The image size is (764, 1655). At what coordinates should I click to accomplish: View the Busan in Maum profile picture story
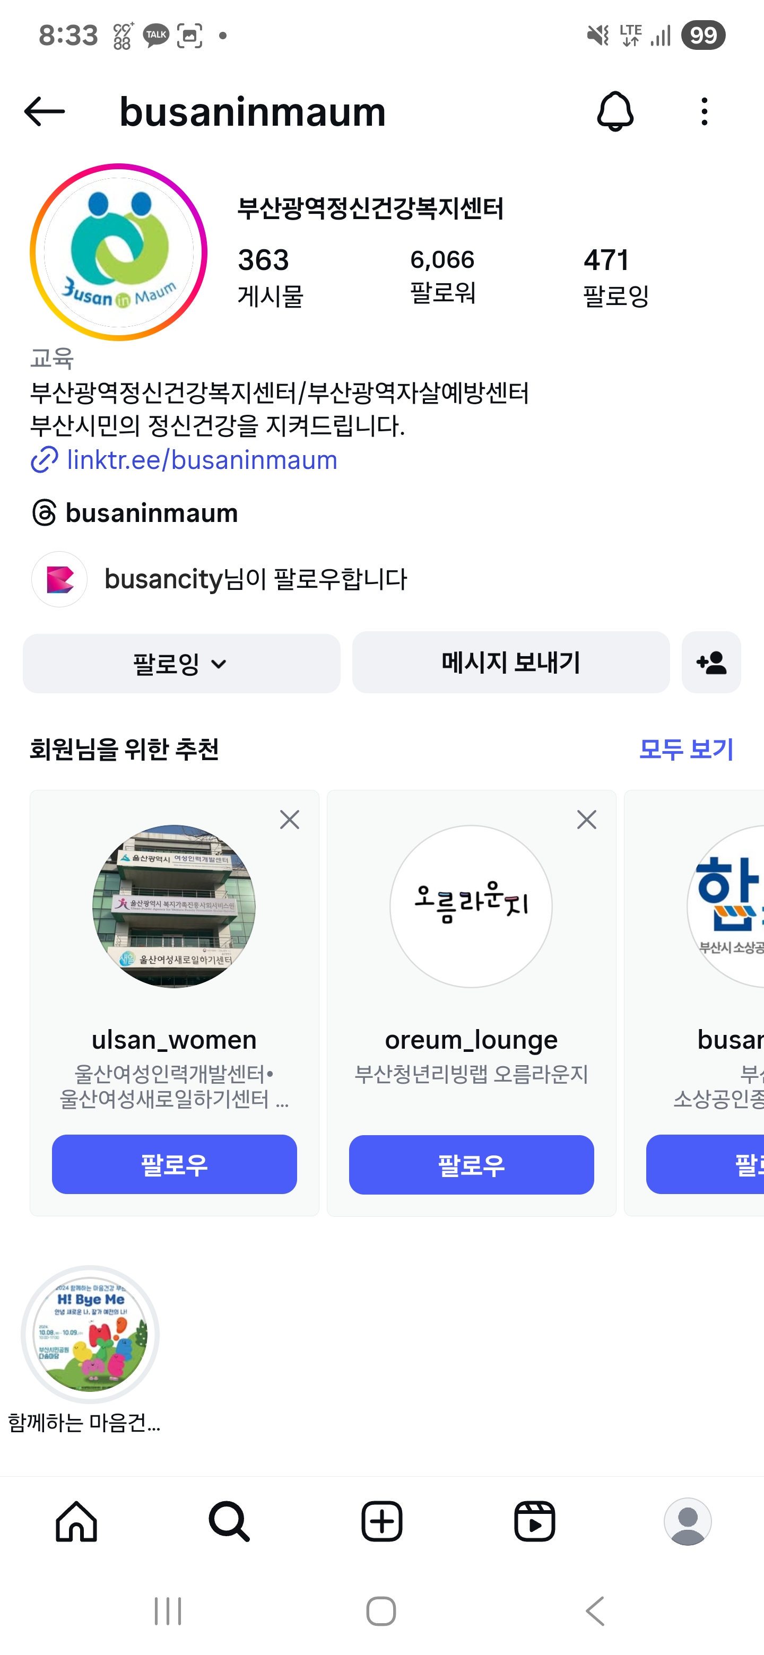(119, 252)
